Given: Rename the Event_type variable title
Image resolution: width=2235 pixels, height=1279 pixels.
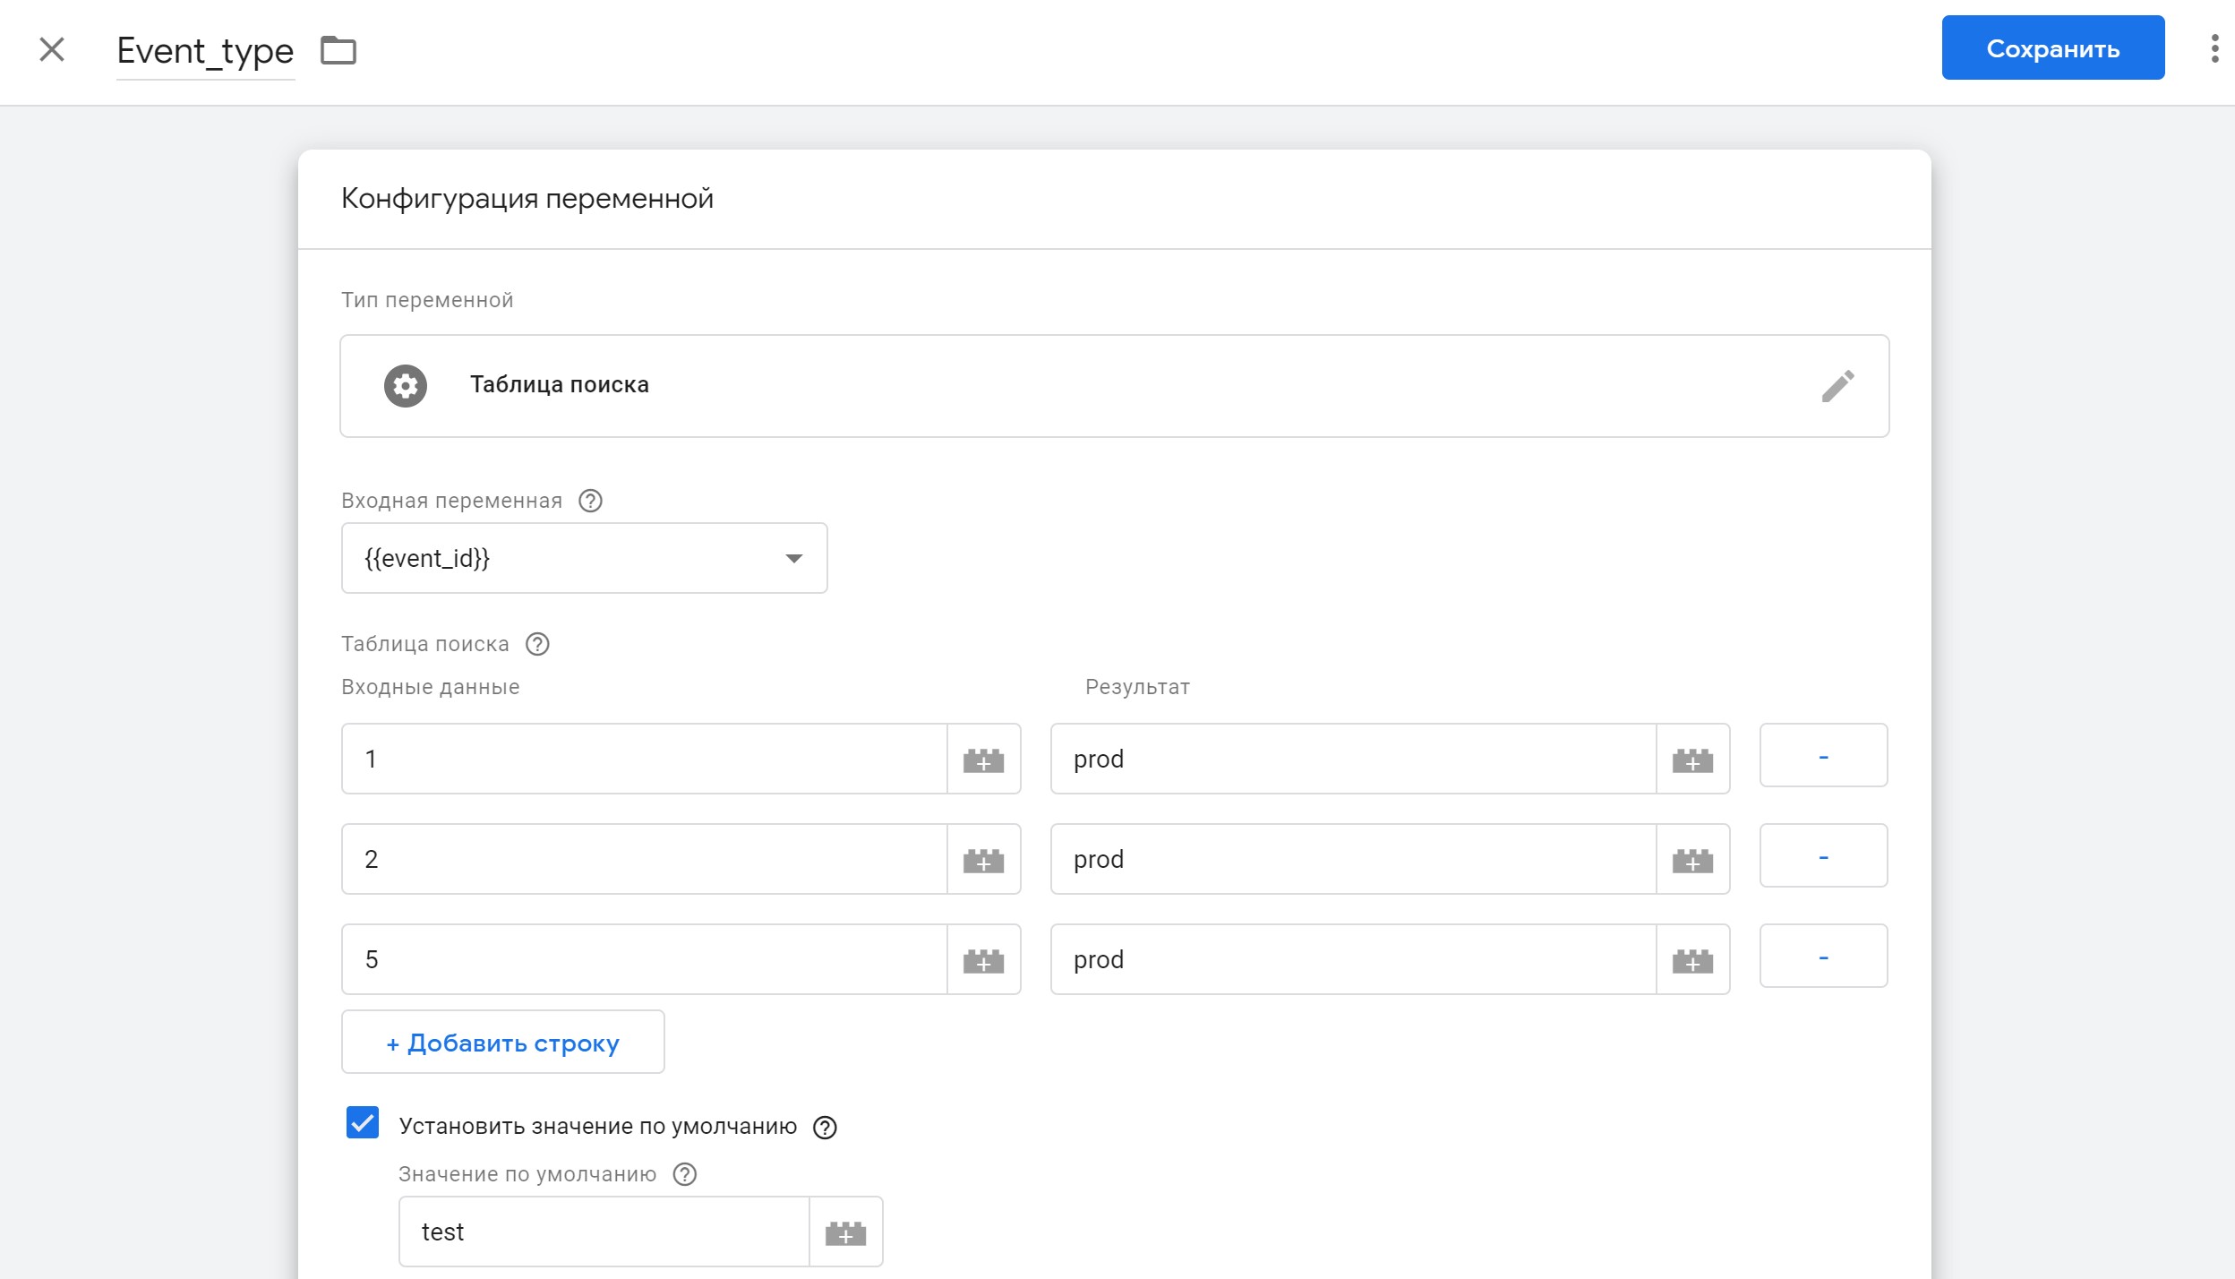Looking at the screenshot, I should (x=205, y=51).
